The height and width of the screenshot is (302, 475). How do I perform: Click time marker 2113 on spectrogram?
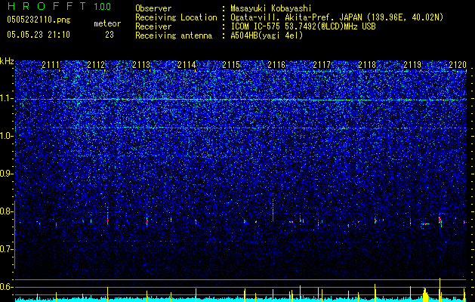point(141,65)
